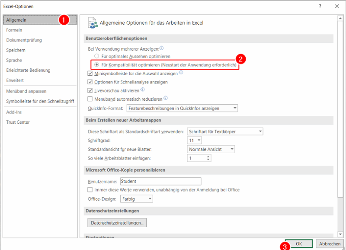Click the 'So viele Arbeitsblätter einfügen:' label

click(119, 158)
